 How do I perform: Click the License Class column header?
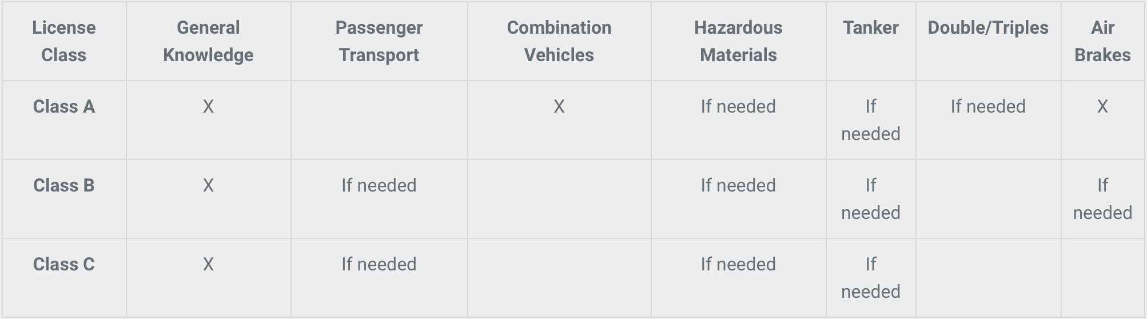64,41
